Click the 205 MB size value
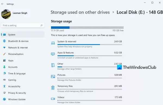This screenshot has height=105, width=163. [x=118, y=86]
